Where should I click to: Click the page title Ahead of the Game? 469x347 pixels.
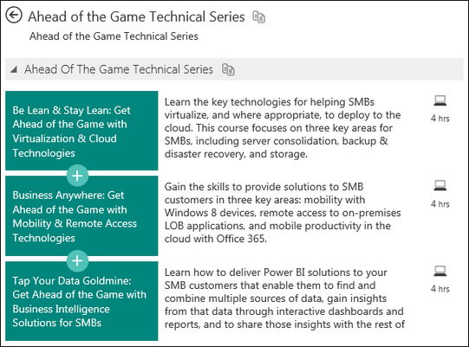[x=136, y=16]
